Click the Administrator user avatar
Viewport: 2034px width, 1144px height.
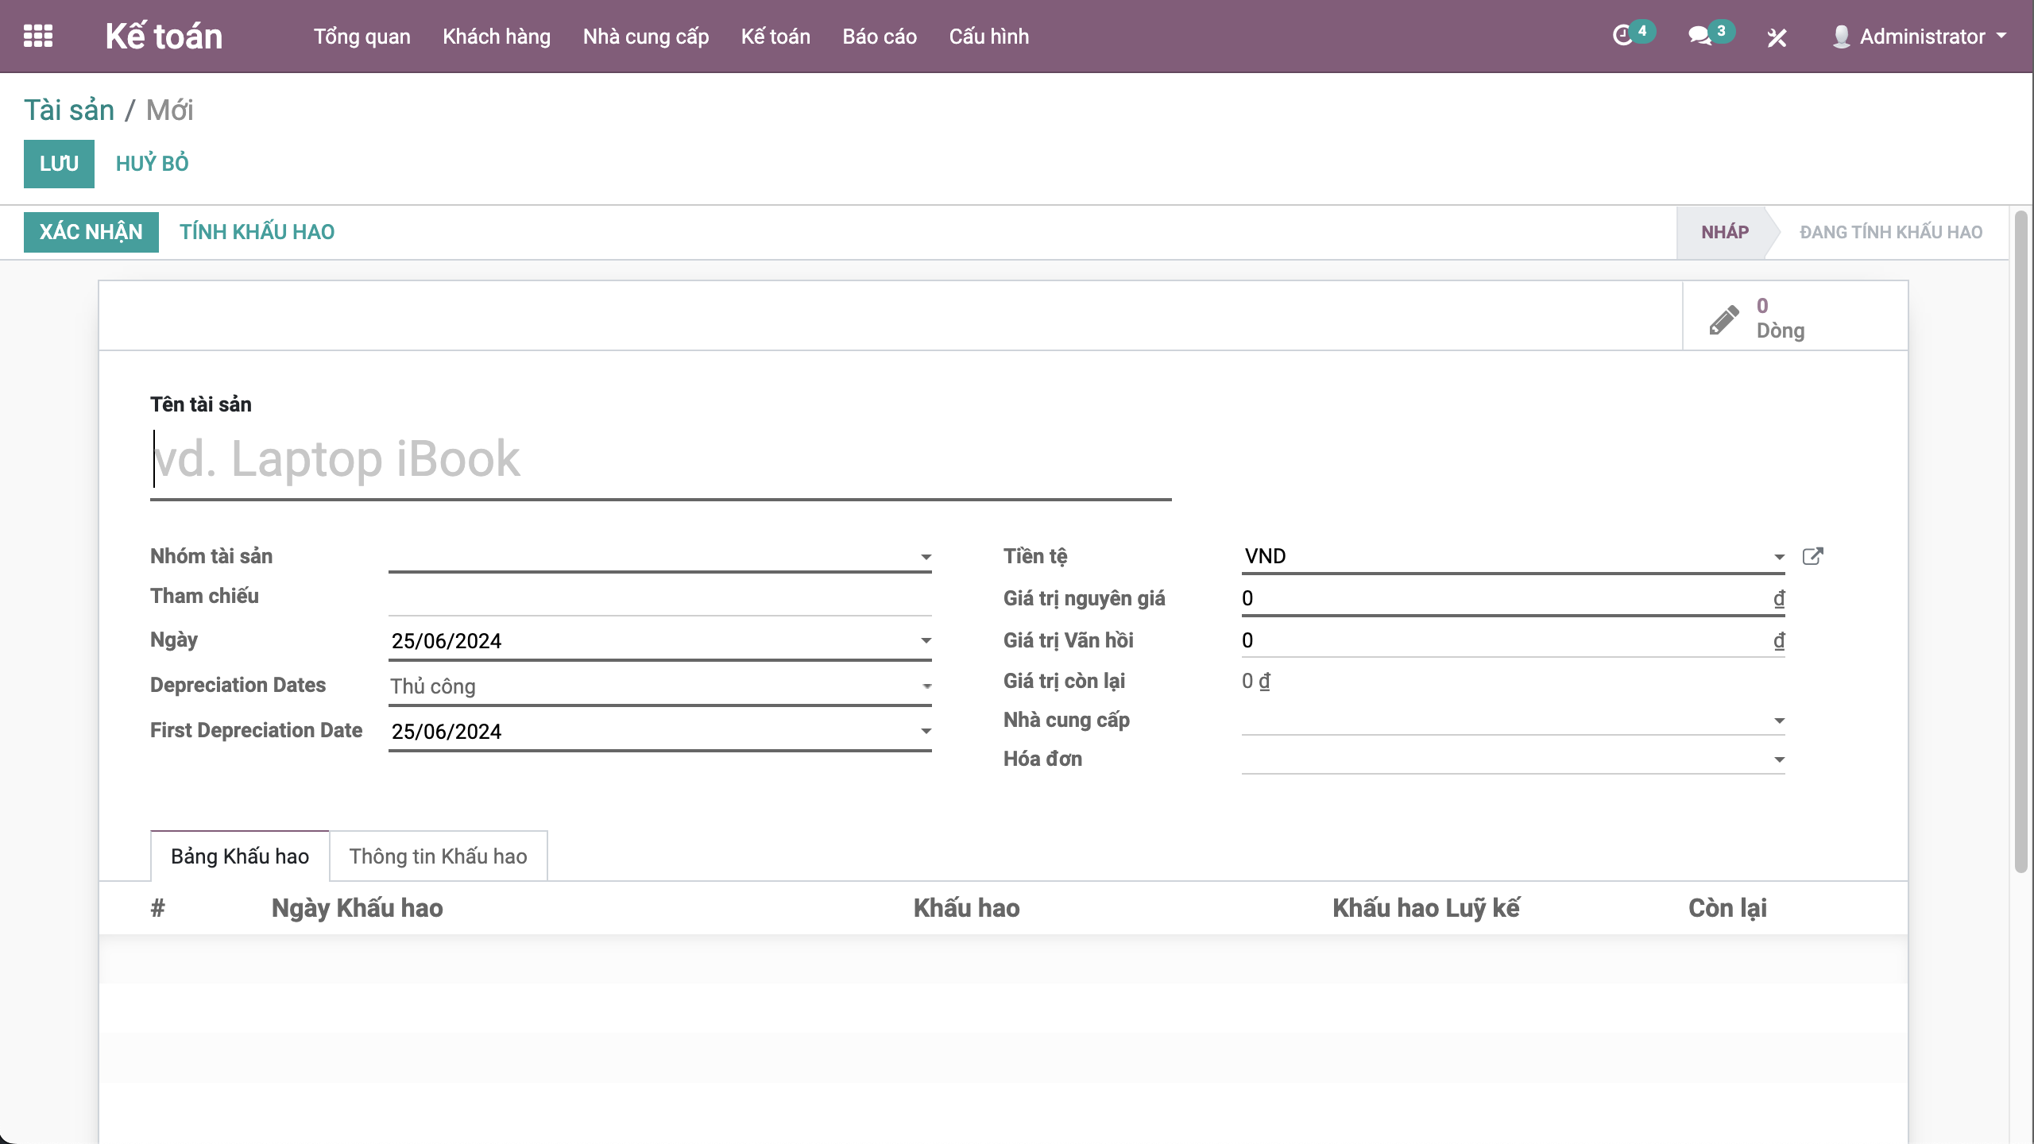click(x=1841, y=37)
